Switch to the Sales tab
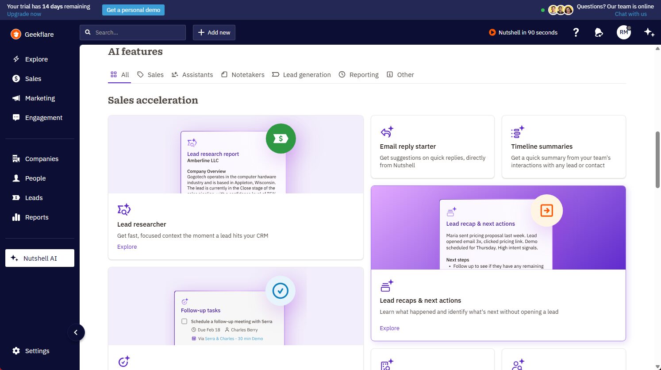 pos(150,75)
